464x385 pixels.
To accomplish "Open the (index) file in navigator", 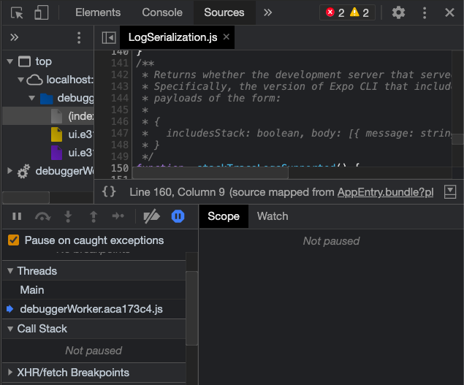I will pyautogui.click(x=48, y=116).
